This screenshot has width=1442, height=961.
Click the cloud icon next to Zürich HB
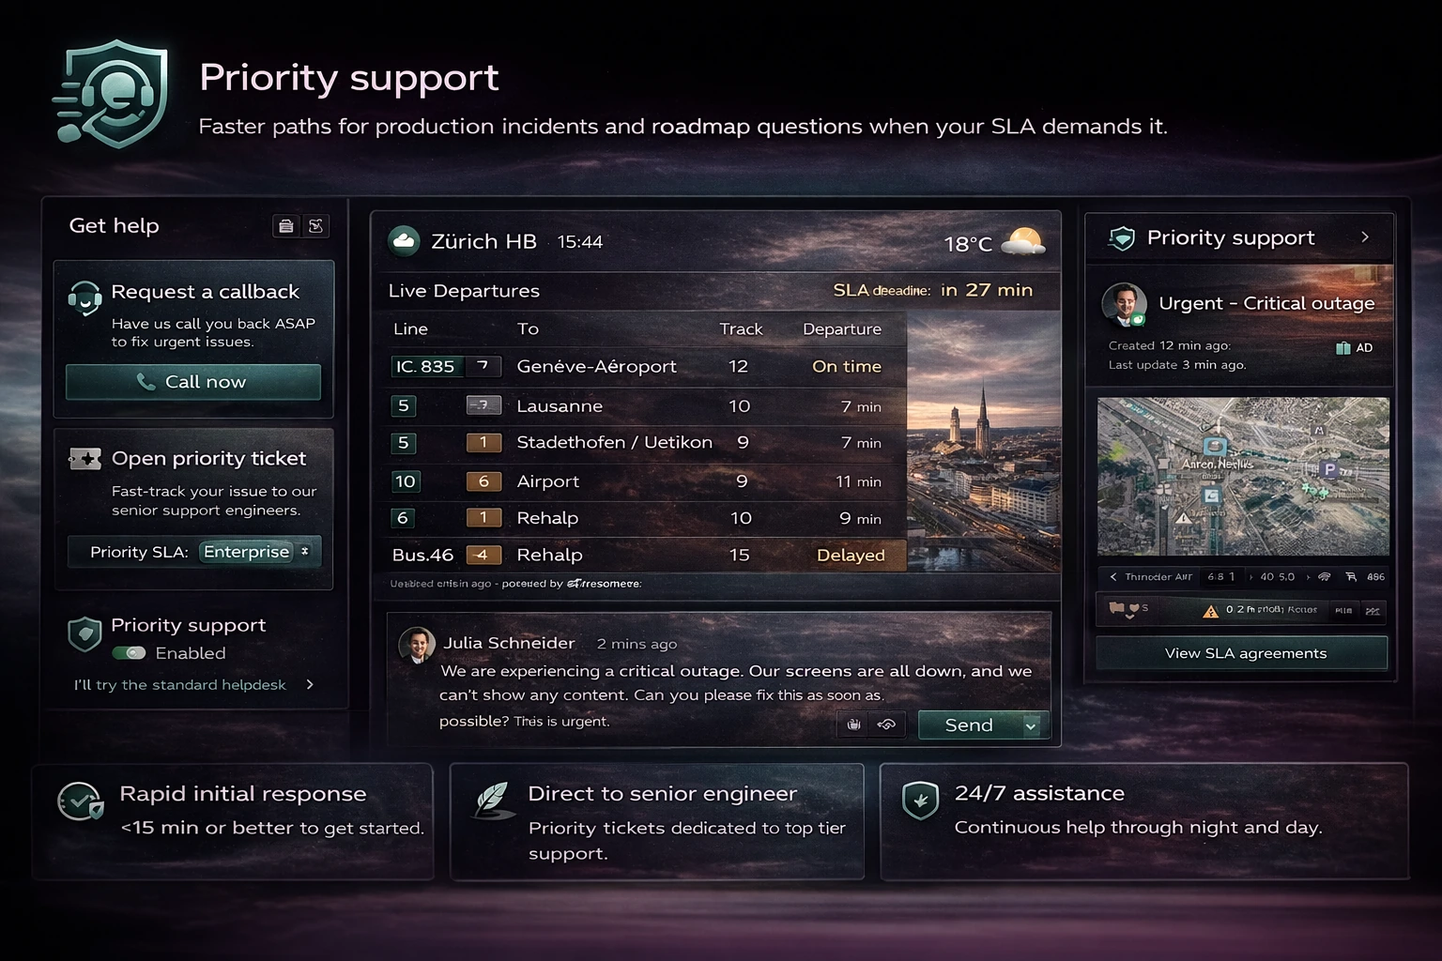tap(405, 241)
